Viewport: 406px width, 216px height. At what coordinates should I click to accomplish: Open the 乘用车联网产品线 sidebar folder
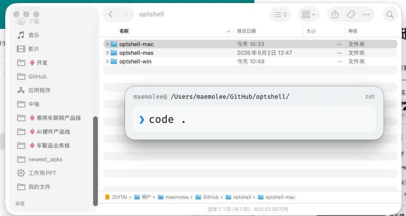pos(59,118)
